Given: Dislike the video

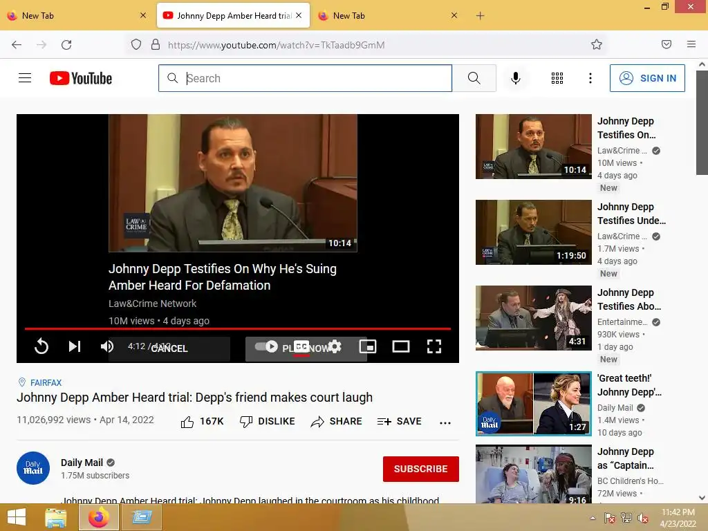Looking at the screenshot, I should [x=268, y=422].
